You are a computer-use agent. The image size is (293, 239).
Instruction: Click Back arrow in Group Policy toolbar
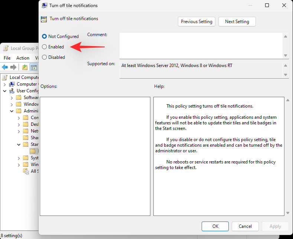tap(5, 67)
